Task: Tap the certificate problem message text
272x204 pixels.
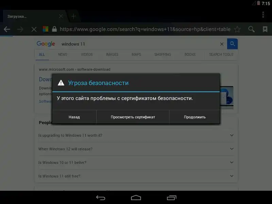Action: 125,98
